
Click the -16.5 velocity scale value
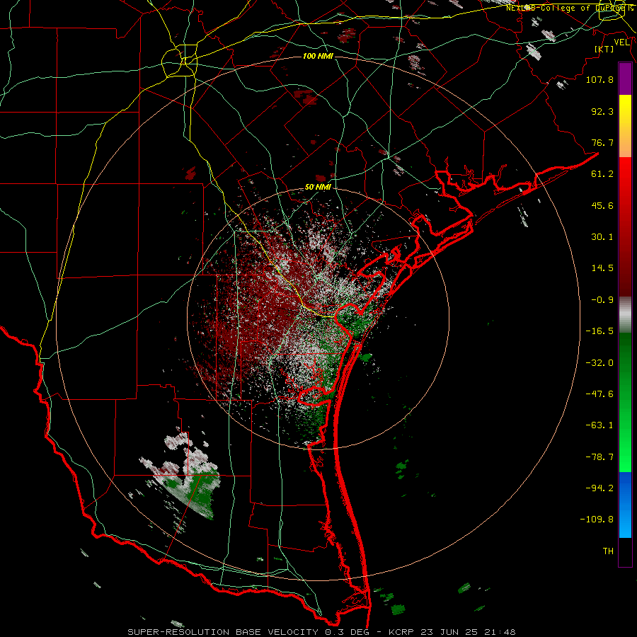pos(599,331)
